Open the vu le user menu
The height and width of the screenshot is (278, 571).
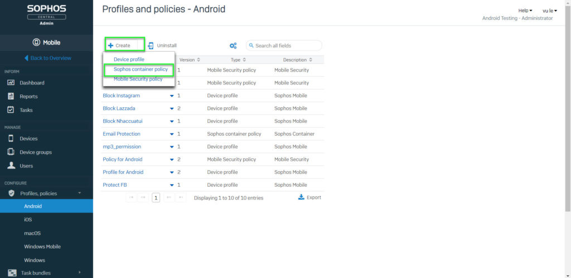549,11
